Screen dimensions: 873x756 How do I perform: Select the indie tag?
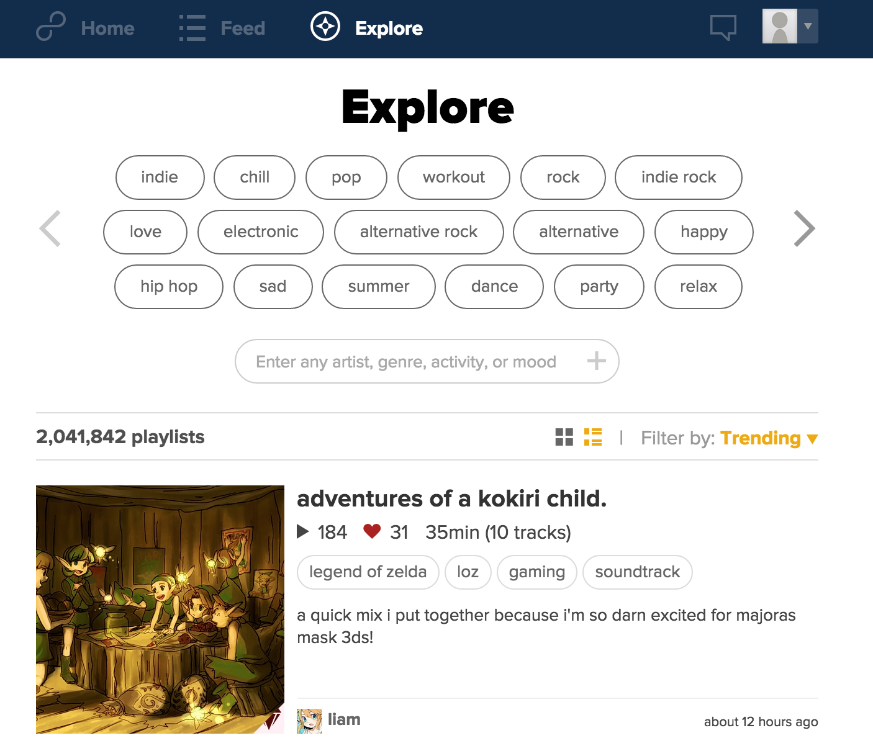coord(160,178)
